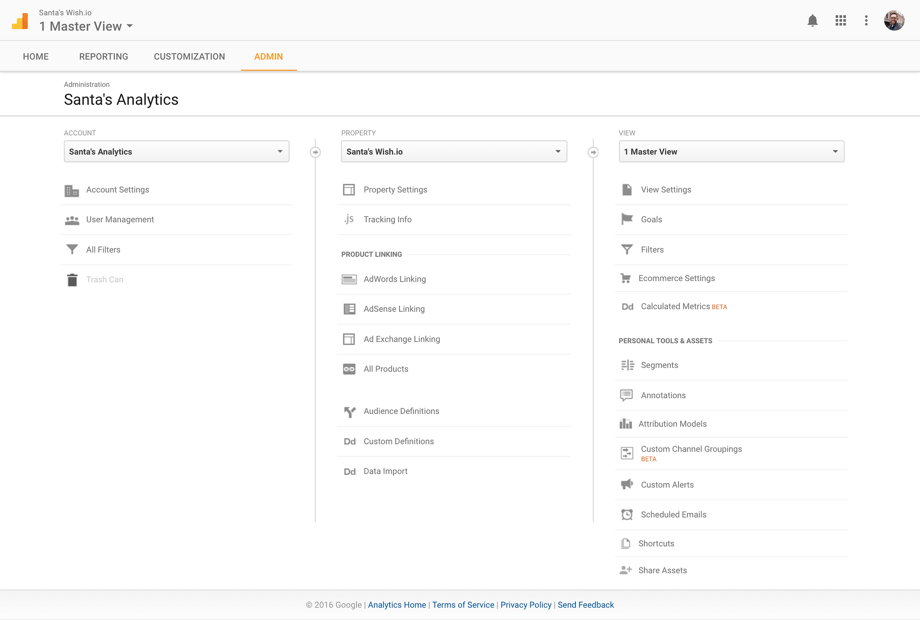Click the AdWords Linking icon
Image resolution: width=920 pixels, height=620 pixels.
349,278
